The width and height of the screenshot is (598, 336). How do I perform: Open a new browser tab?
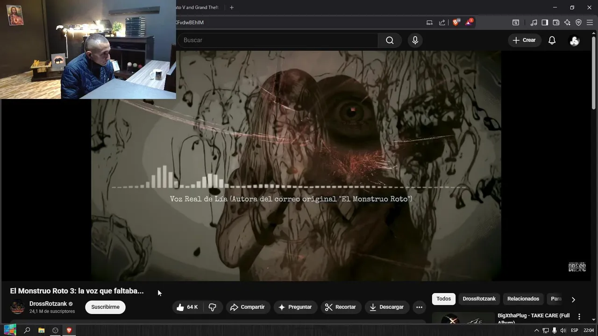pyautogui.click(x=231, y=7)
